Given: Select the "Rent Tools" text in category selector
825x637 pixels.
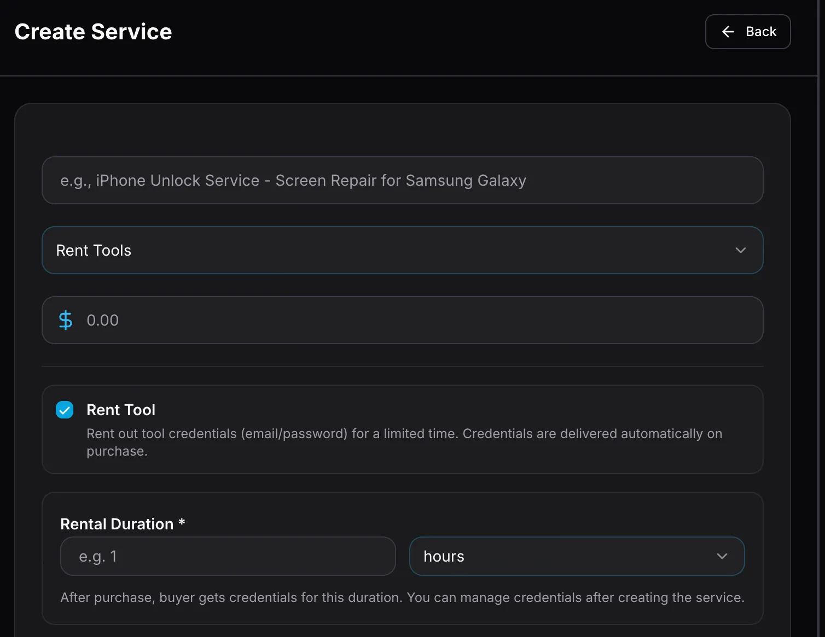Looking at the screenshot, I should pyautogui.click(x=94, y=250).
